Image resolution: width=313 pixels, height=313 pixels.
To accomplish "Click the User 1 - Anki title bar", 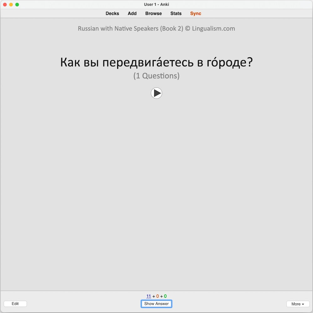I will (x=156, y=4).
